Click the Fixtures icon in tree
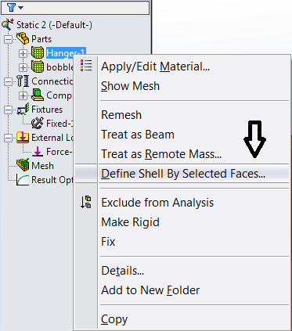292x331 pixels. pos(23,110)
